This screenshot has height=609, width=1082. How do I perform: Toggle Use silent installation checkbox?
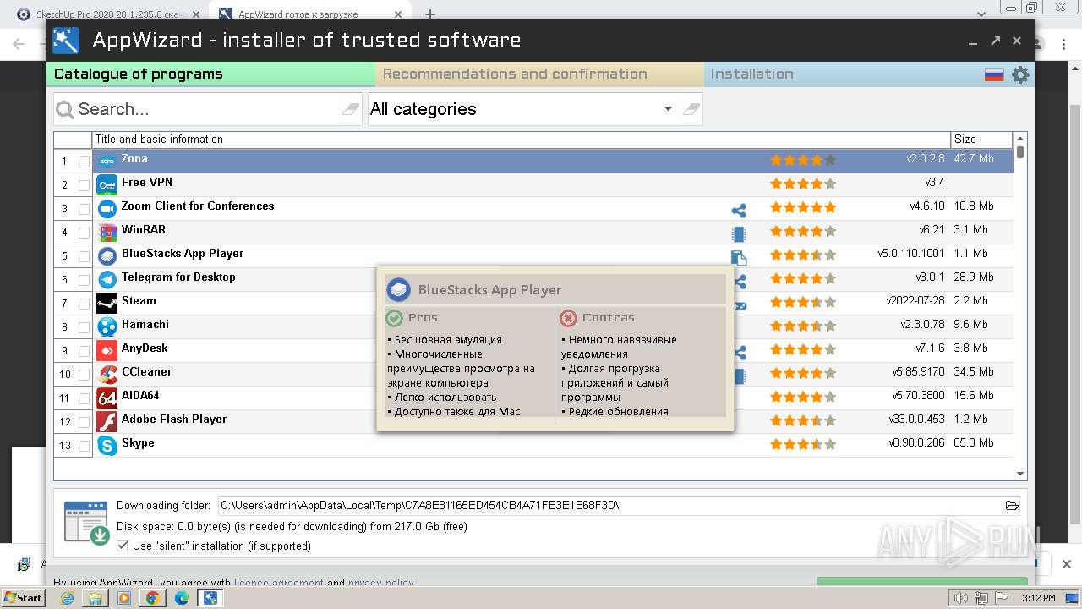click(123, 546)
